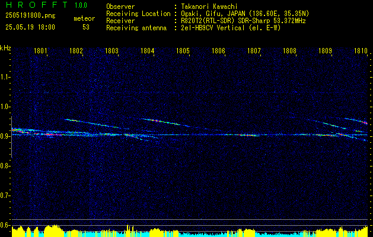Click the 1.0 kHz axis label
This screenshot has width=373, height=237.
4,107
